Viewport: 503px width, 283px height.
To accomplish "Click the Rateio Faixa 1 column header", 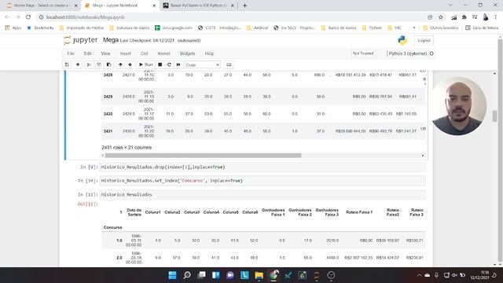I will pyautogui.click(x=359, y=212).
